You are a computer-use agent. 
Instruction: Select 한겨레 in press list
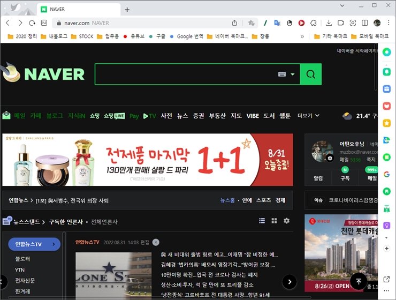pyautogui.click(x=22, y=291)
